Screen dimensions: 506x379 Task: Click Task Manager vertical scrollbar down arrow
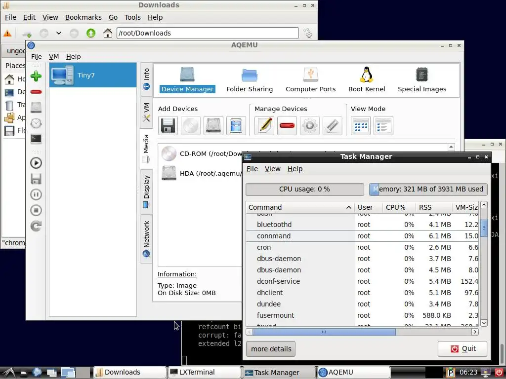(x=484, y=323)
